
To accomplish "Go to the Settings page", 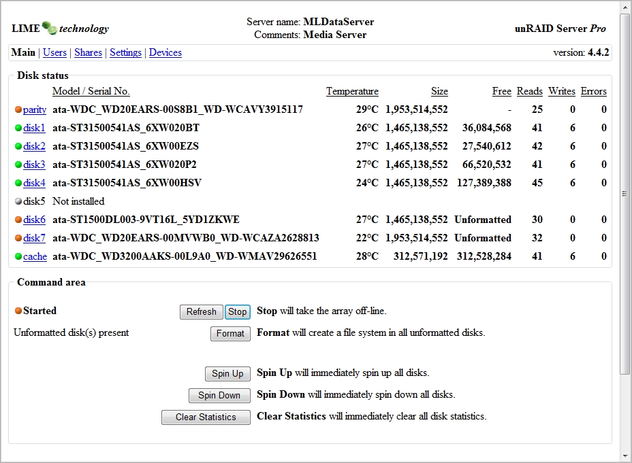I will 126,53.
